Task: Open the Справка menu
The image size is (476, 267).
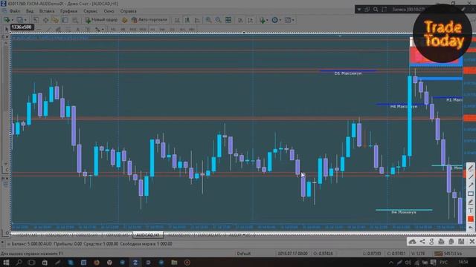Action: 129,11
